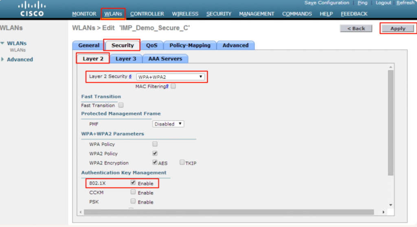The width and height of the screenshot is (417, 227).
Task: Enable the WPA Policy checkbox
Action: pos(155,144)
